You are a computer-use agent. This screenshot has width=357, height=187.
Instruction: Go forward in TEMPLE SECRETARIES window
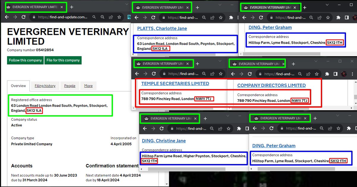(x=145, y=74)
